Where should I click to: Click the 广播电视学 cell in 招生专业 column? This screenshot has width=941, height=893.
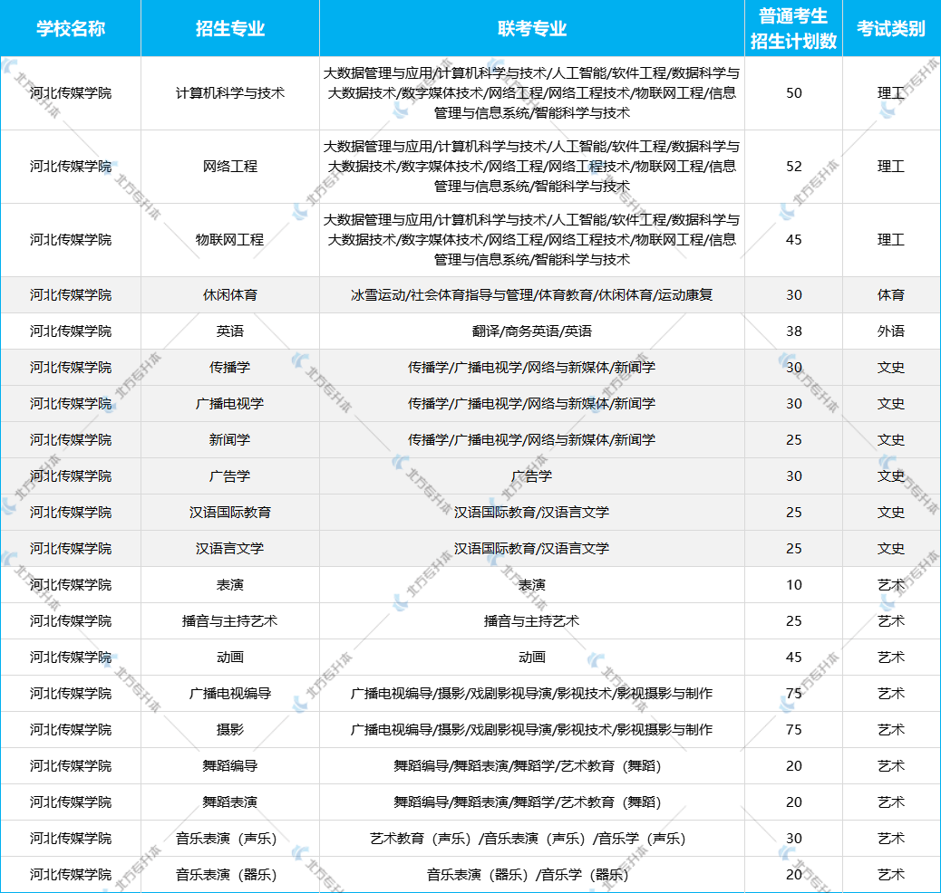tap(230, 404)
